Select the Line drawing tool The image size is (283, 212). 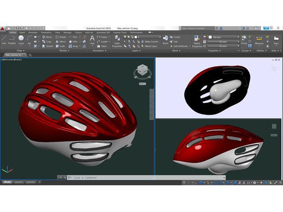coord(4,40)
